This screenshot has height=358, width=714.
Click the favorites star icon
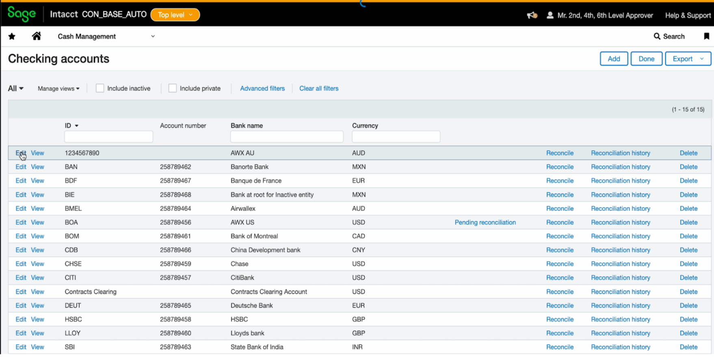[12, 37]
